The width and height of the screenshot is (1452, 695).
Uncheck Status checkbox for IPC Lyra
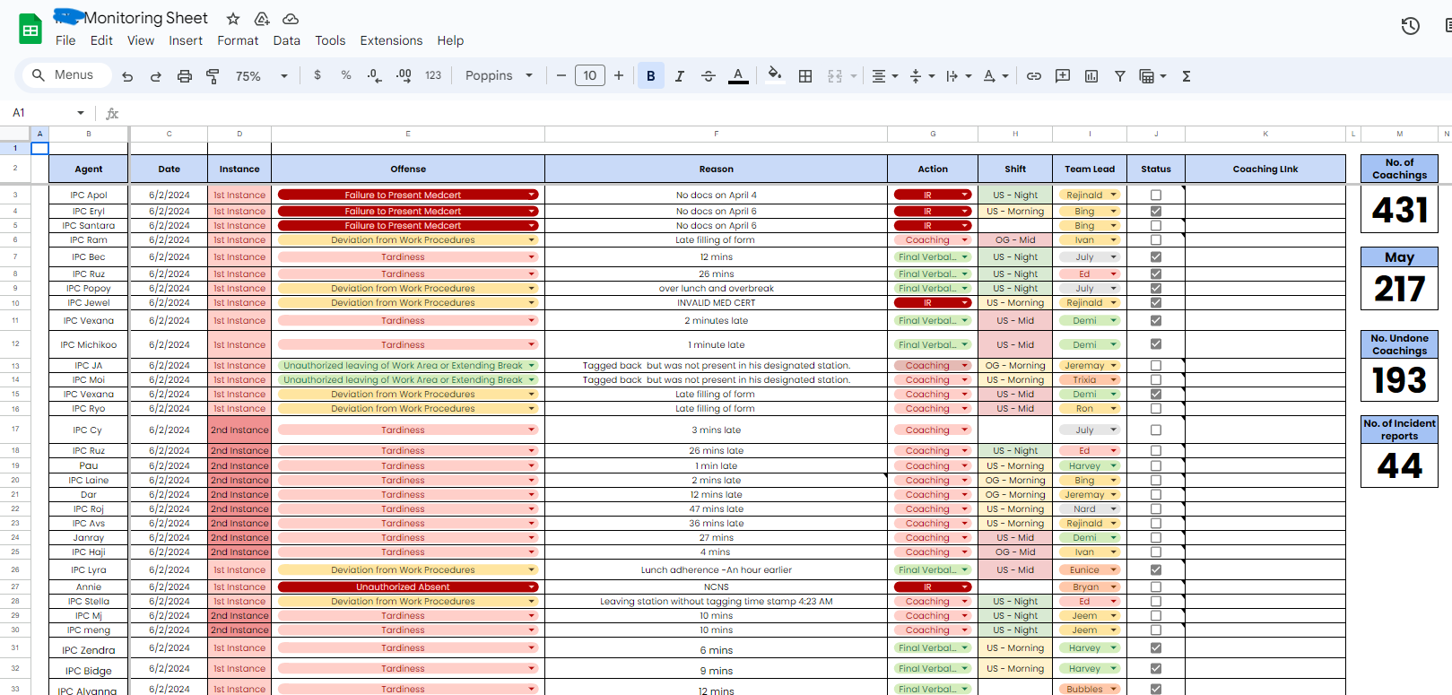click(1156, 570)
